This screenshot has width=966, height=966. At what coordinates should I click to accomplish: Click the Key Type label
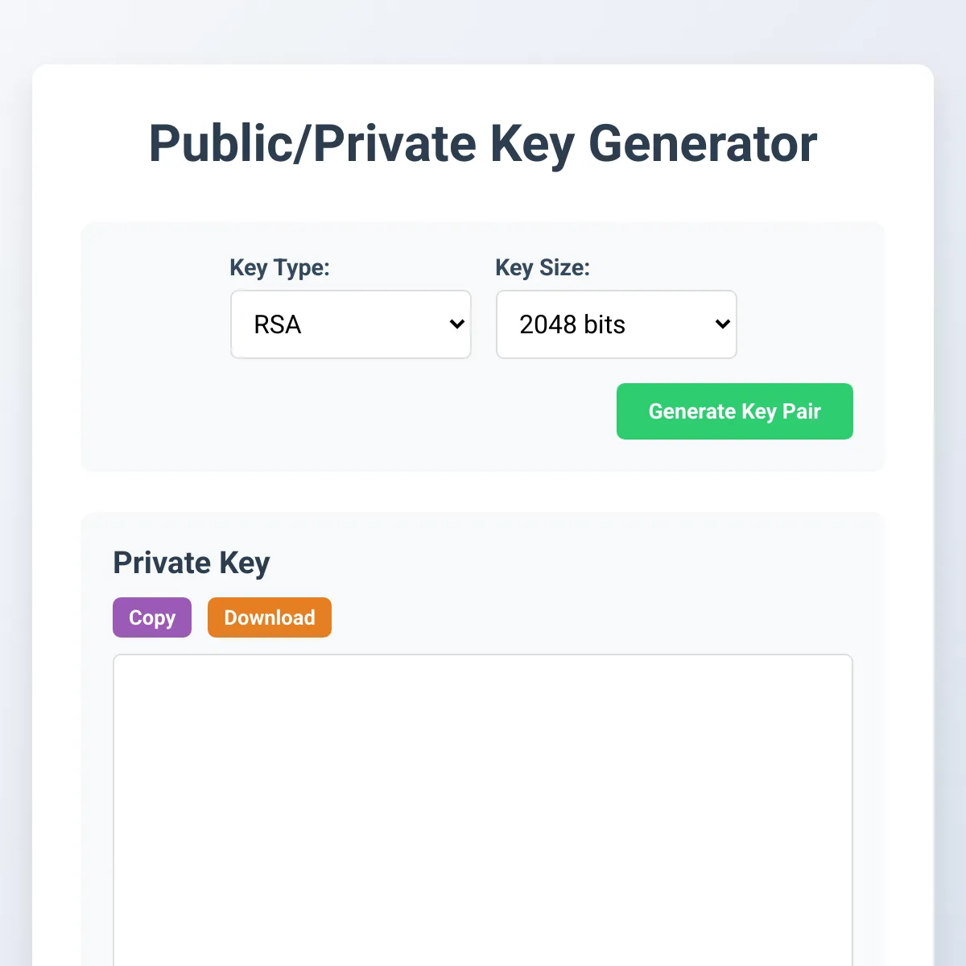279,267
